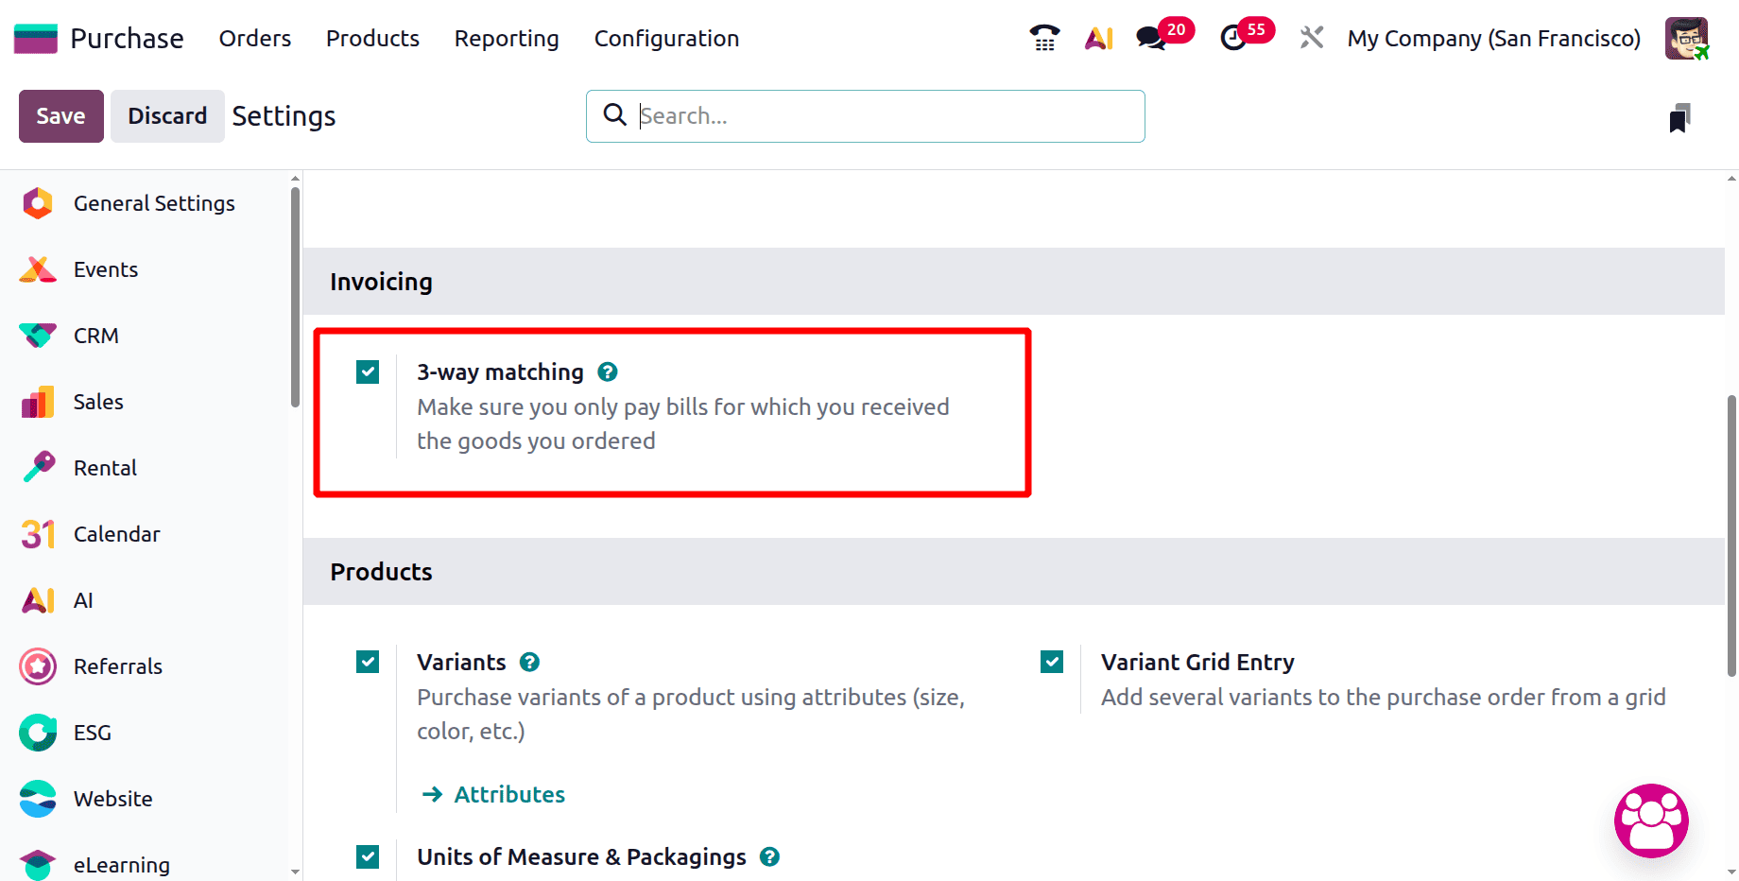Open the Configuration menu

(666, 39)
